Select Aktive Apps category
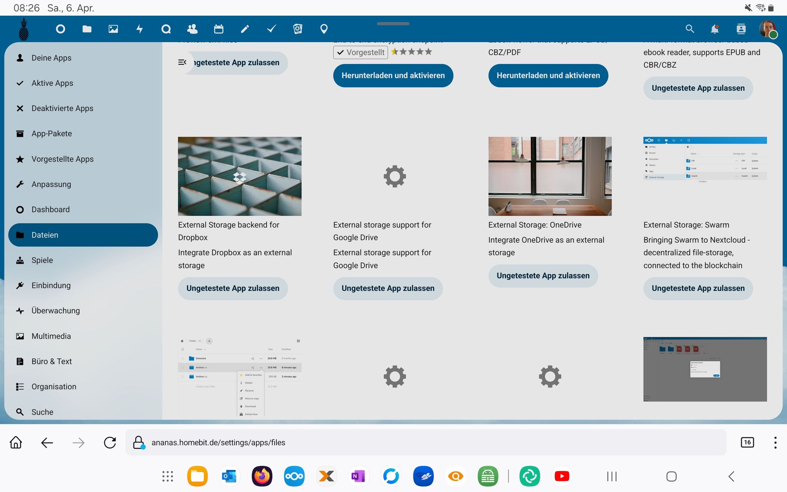This screenshot has width=787, height=492. pyautogui.click(x=83, y=83)
